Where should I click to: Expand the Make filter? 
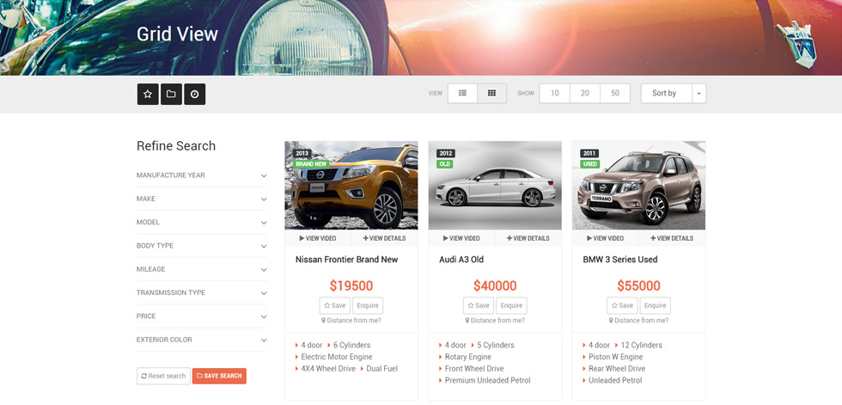(202, 199)
